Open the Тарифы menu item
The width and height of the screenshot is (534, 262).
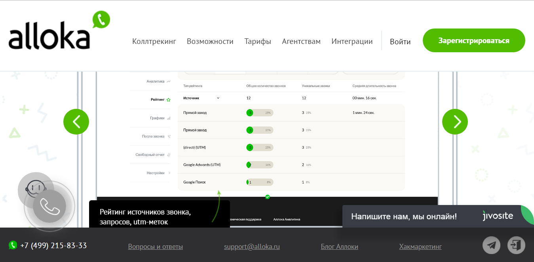tap(258, 41)
